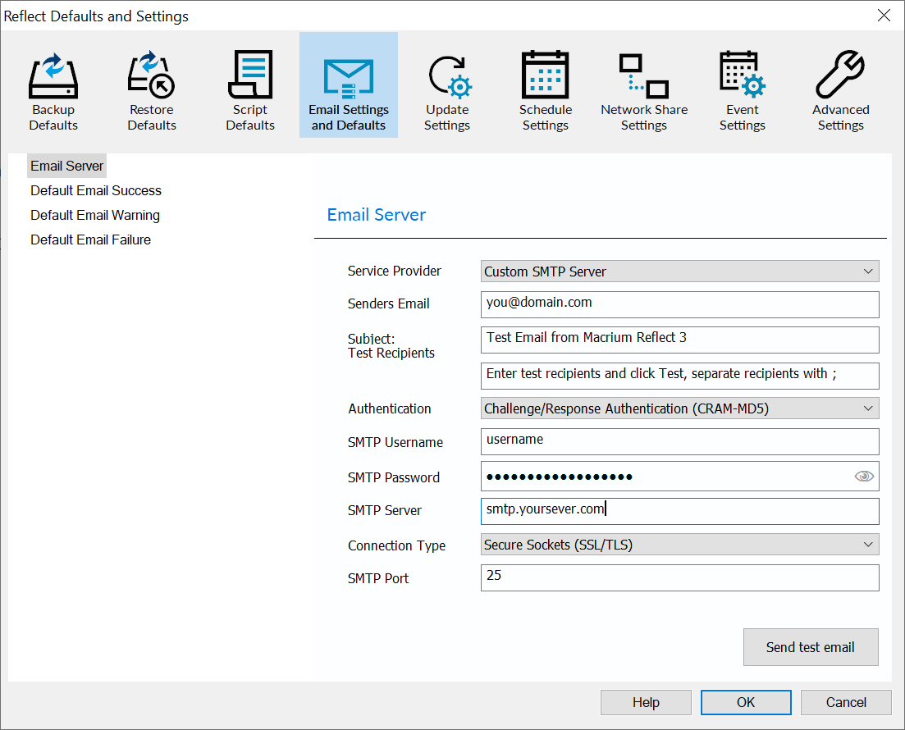Focus the Subject text field

(680, 340)
